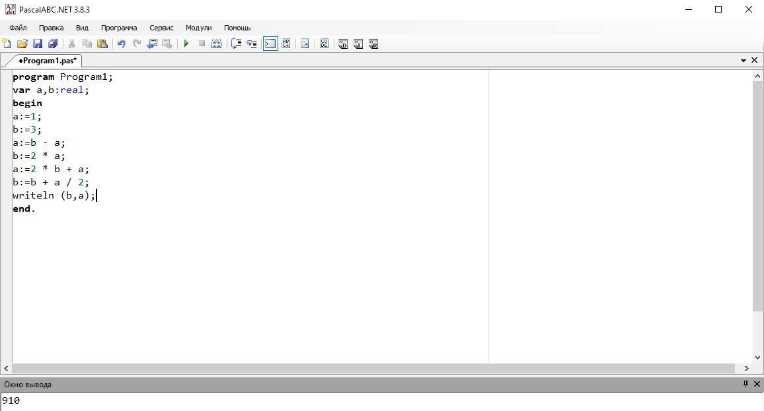This screenshot has height=411, width=764.
Task: Run the program with the green play icon
Action: [x=186, y=44]
